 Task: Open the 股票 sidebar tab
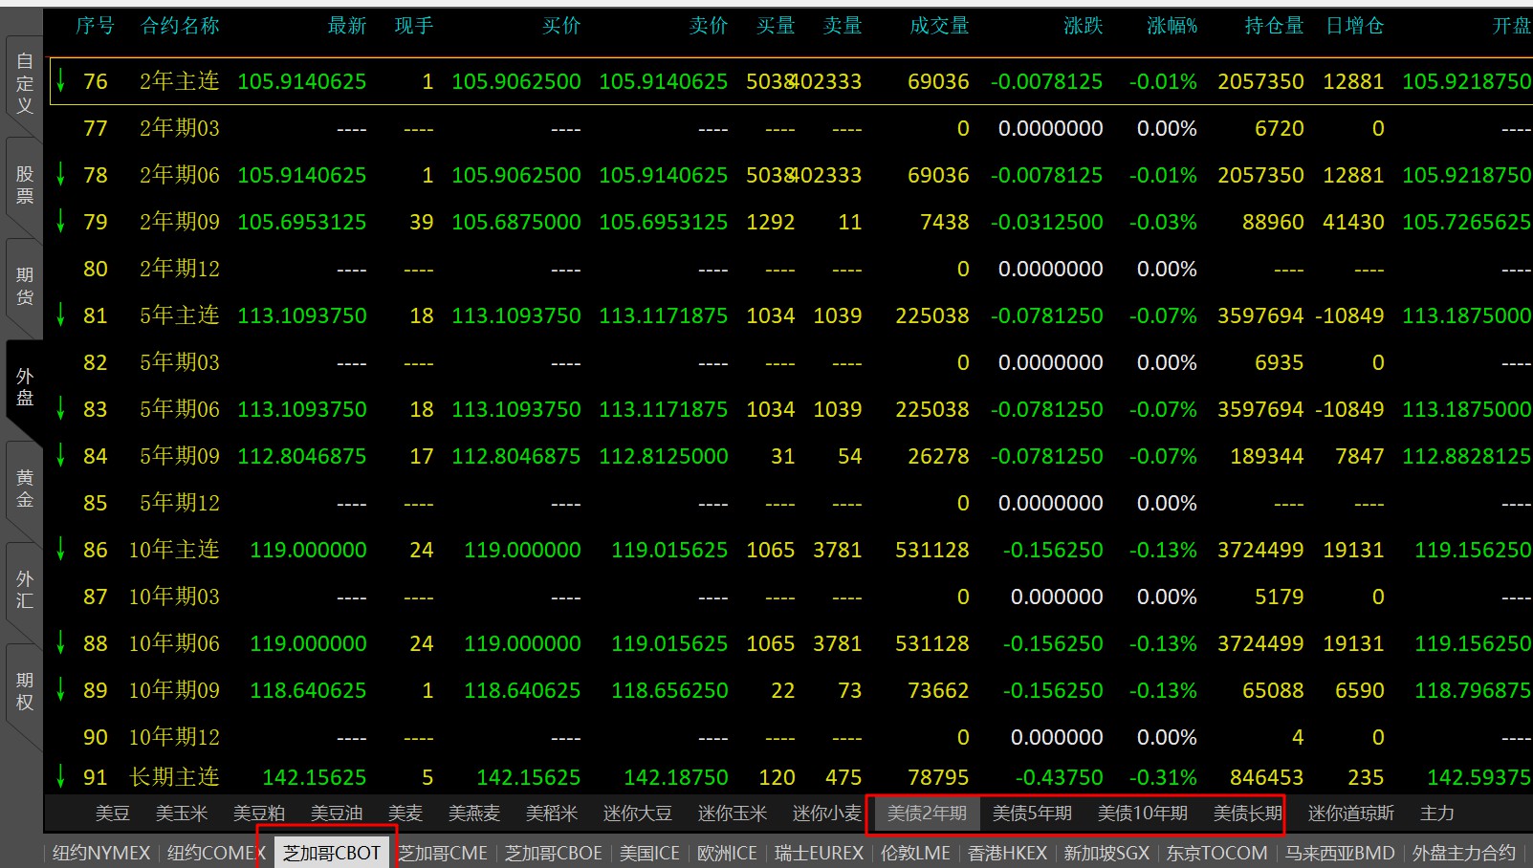[25, 185]
